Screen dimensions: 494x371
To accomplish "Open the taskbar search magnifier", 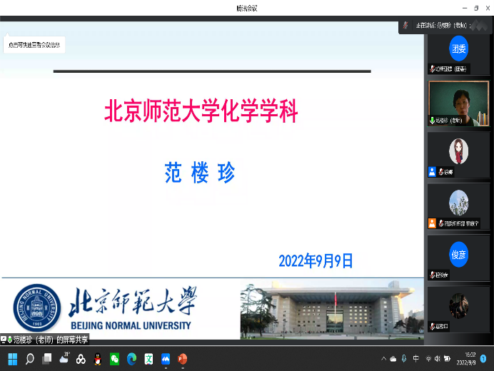I will [29, 359].
